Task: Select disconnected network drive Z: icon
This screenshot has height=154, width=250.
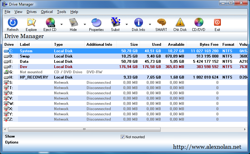Action: [6, 119]
